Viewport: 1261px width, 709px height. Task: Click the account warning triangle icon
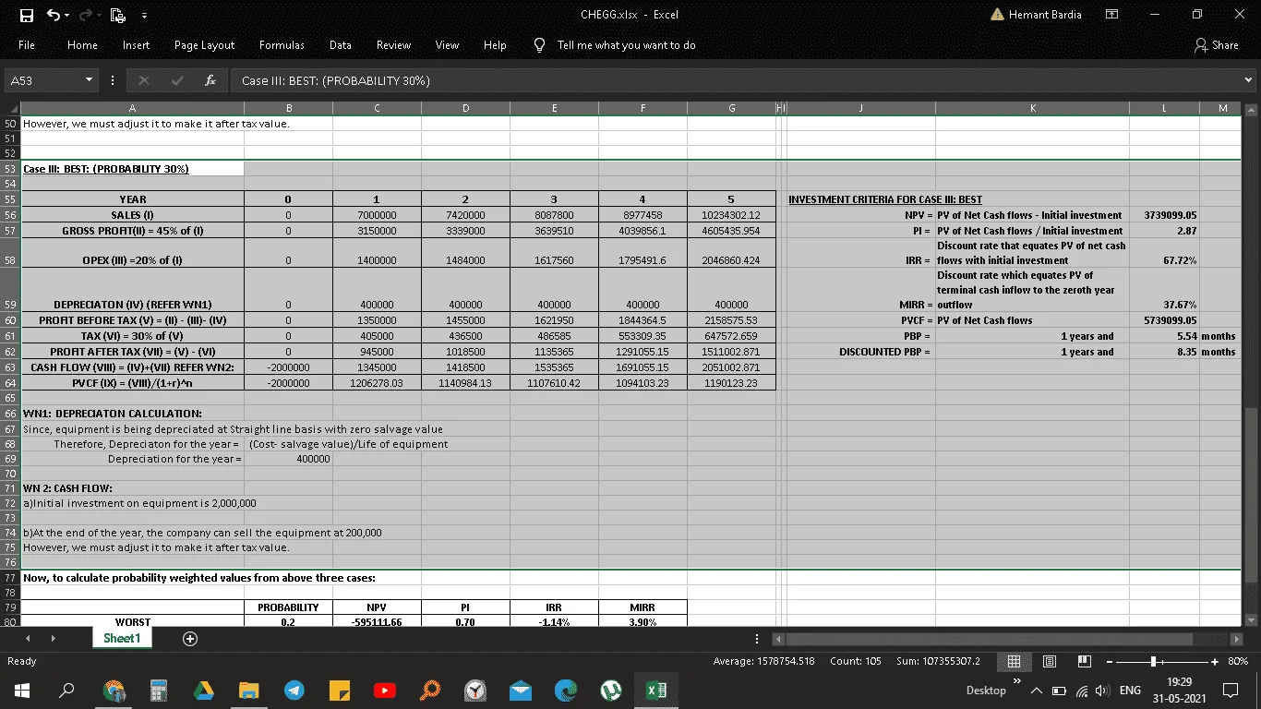997,15
